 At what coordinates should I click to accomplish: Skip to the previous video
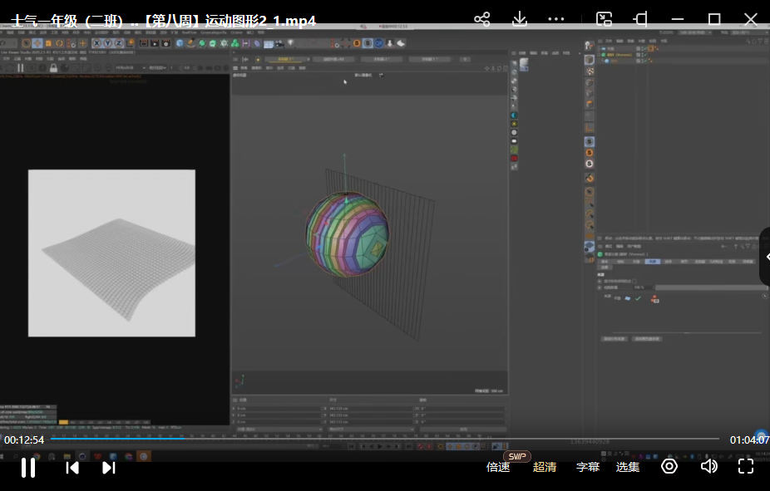coord(72,468)
